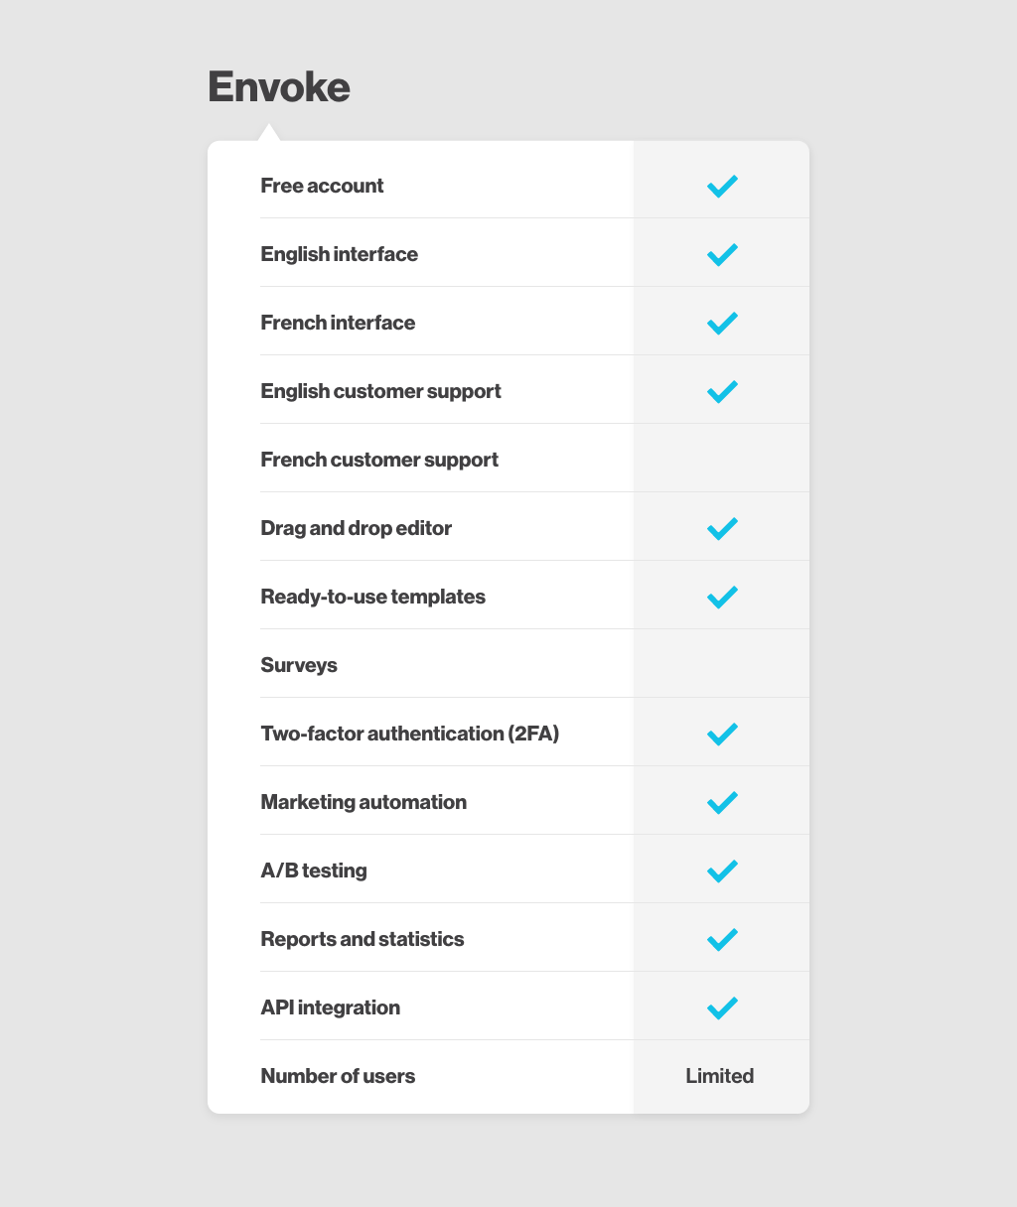The height and width of the screenshot is (1207, 1017).
Task: Click the English customer support checkmark
Action: click(722, 391)
